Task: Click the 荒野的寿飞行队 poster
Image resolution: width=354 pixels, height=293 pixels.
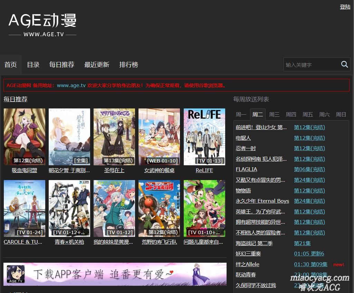Action: coord(159,208)
